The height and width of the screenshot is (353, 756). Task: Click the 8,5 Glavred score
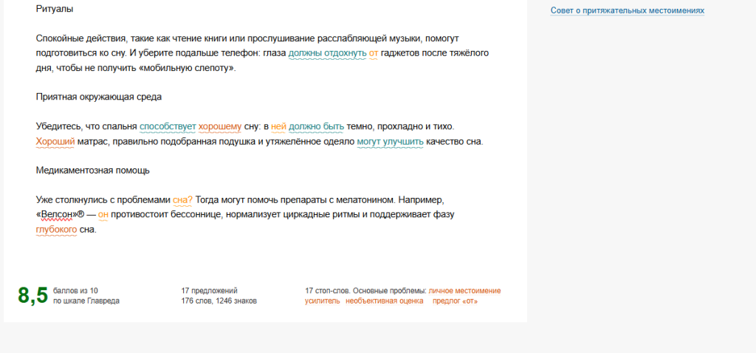click(x=32, y=295)
